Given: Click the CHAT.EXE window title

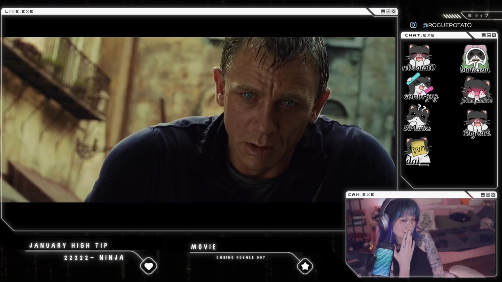Looking at the screenshot, I should pyautogui.click(x=420, y=35).
